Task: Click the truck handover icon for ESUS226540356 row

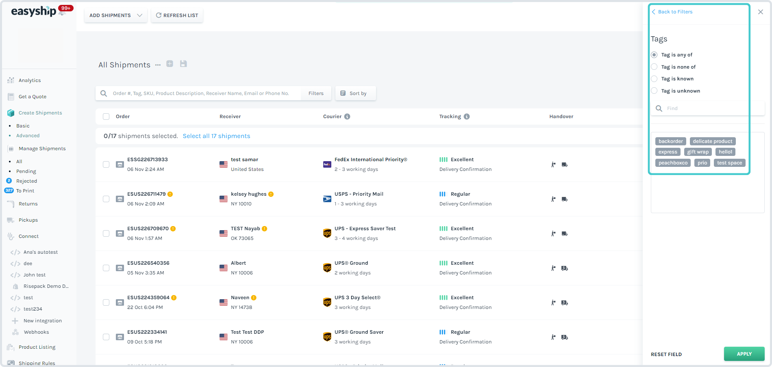Action: click(565, 268)
